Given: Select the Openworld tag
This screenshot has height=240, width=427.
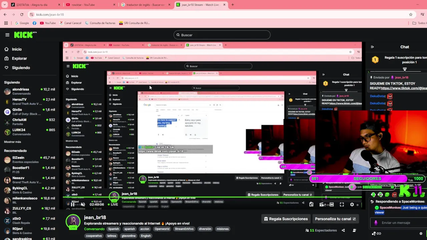Looking at the screenshot, I should 162,229.
